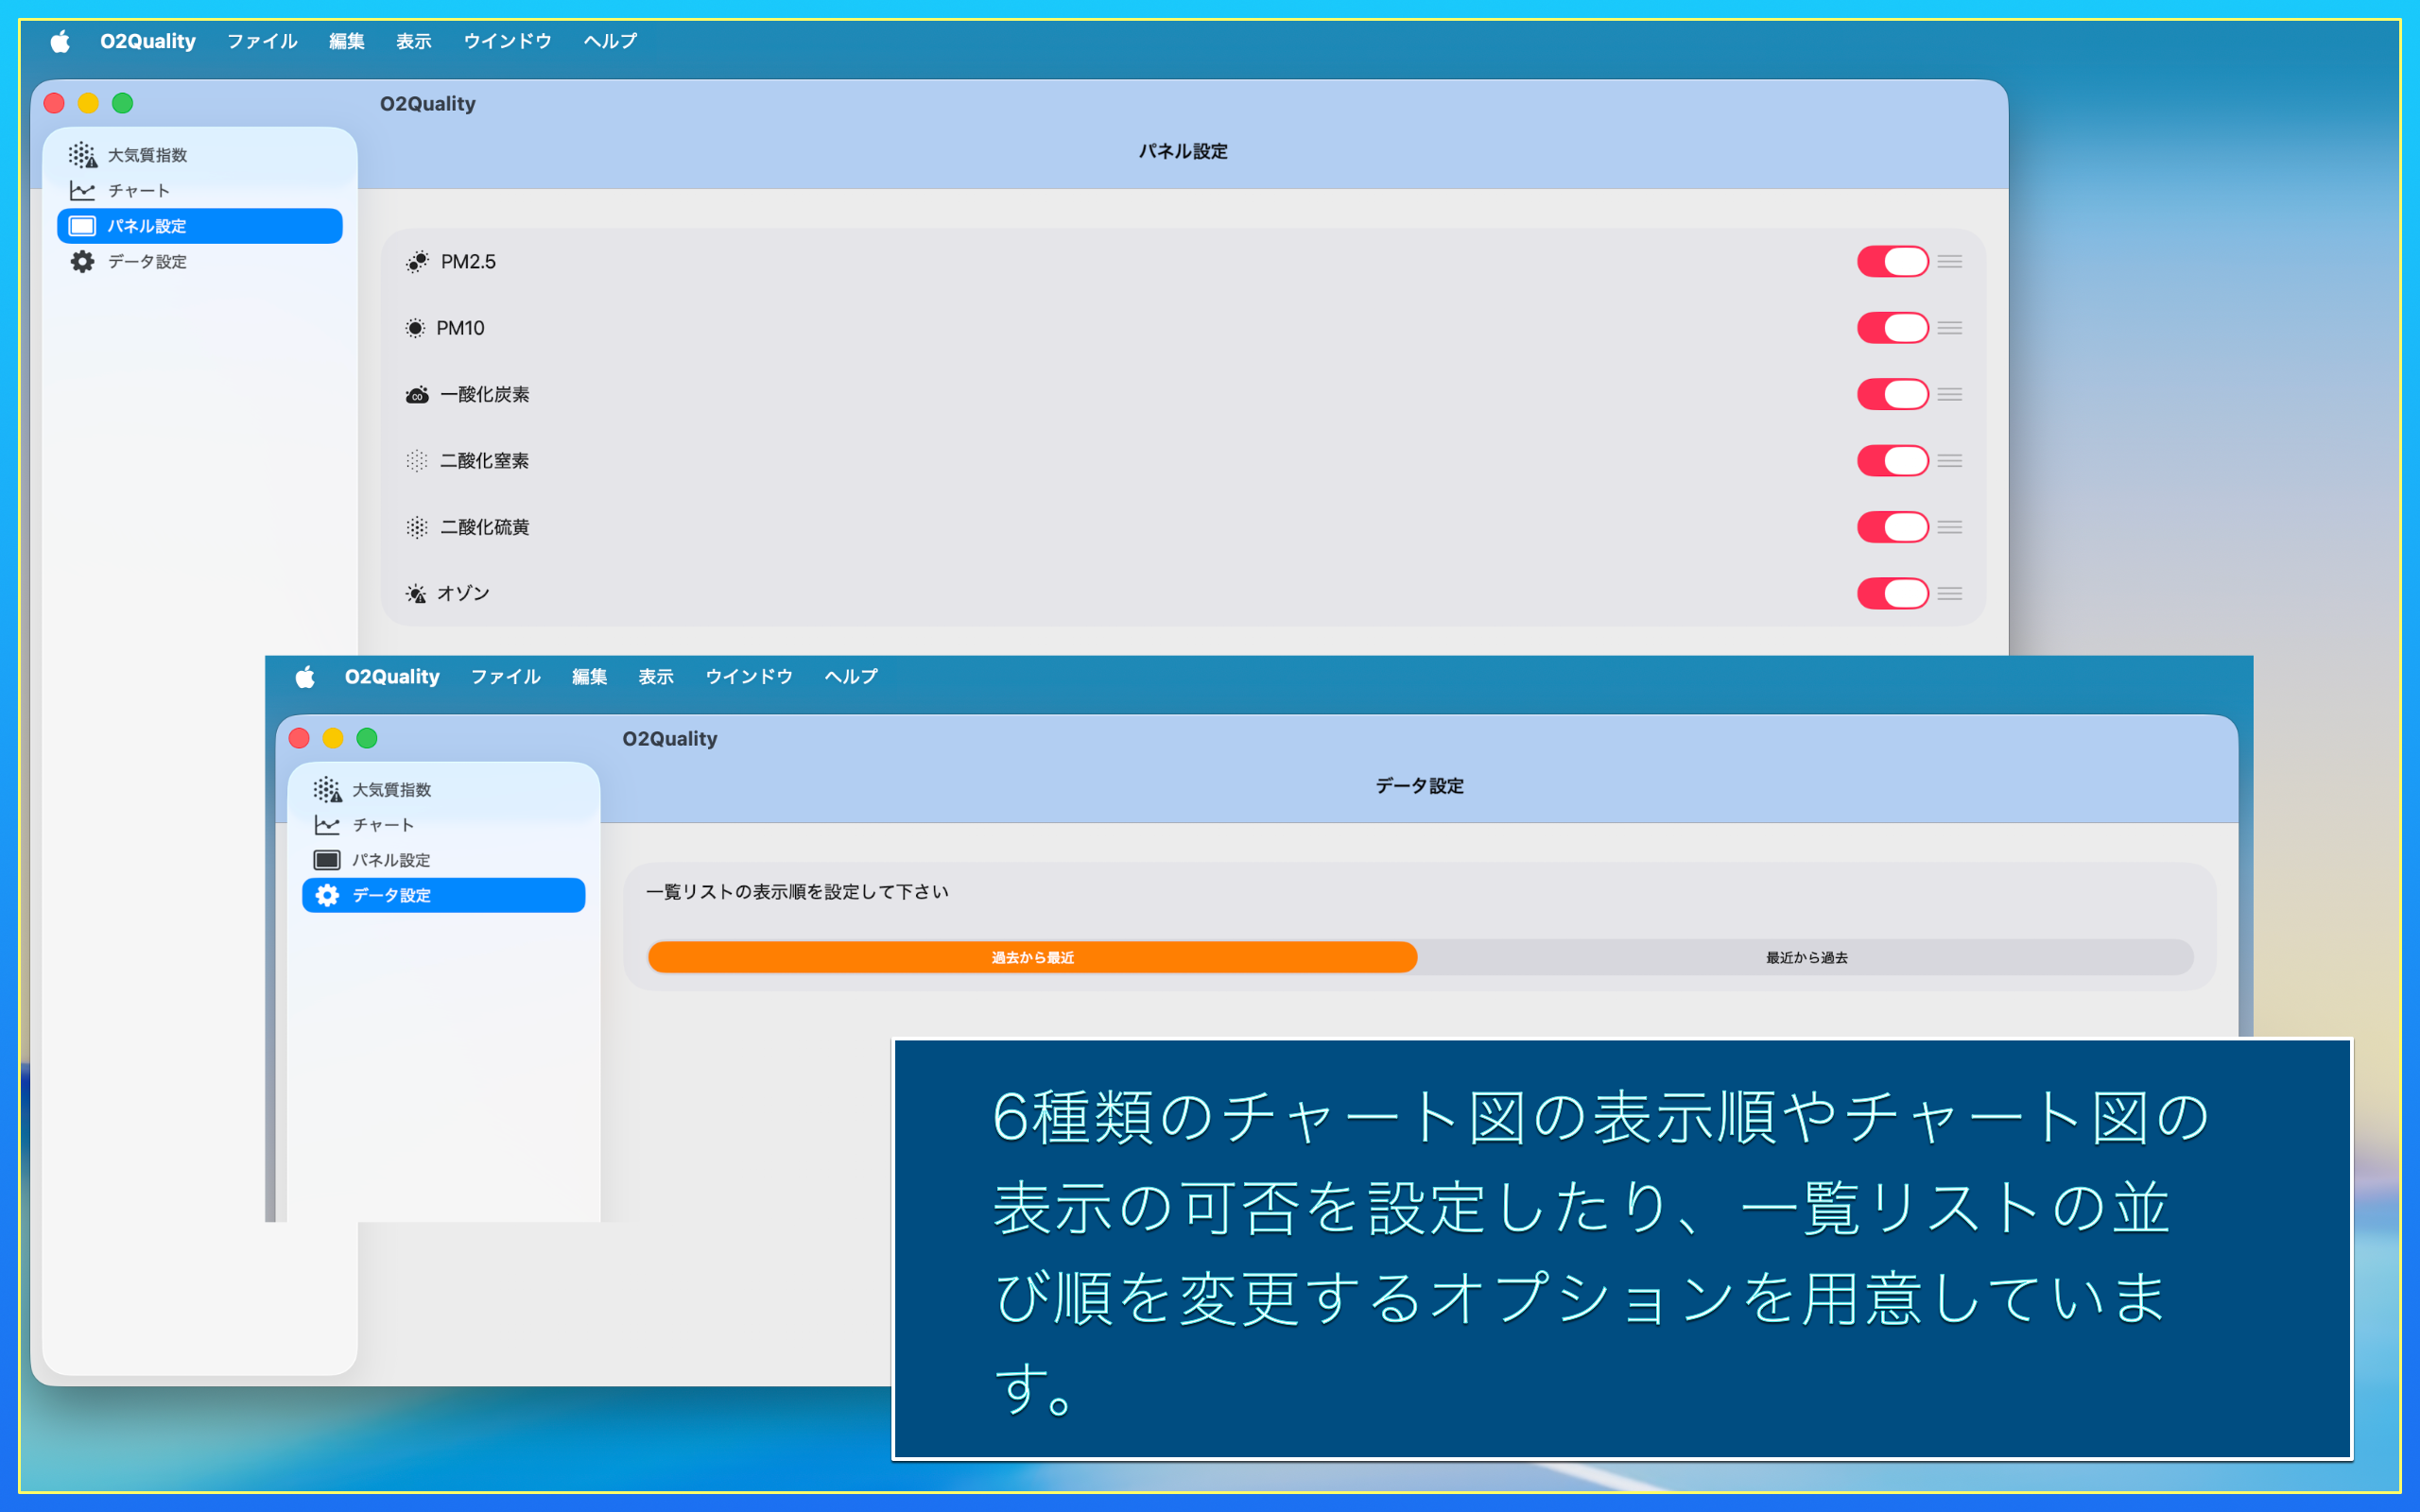
Task: Click the PM2.5 particle icon
Action: coord(417,262)
